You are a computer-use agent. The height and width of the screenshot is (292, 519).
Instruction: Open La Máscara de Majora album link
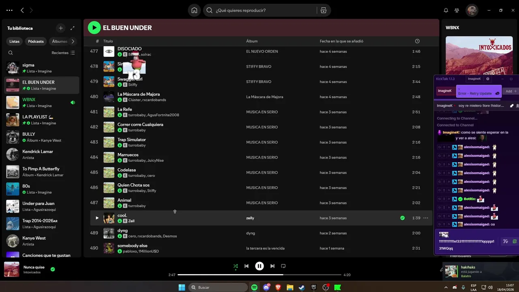(264, 97)
